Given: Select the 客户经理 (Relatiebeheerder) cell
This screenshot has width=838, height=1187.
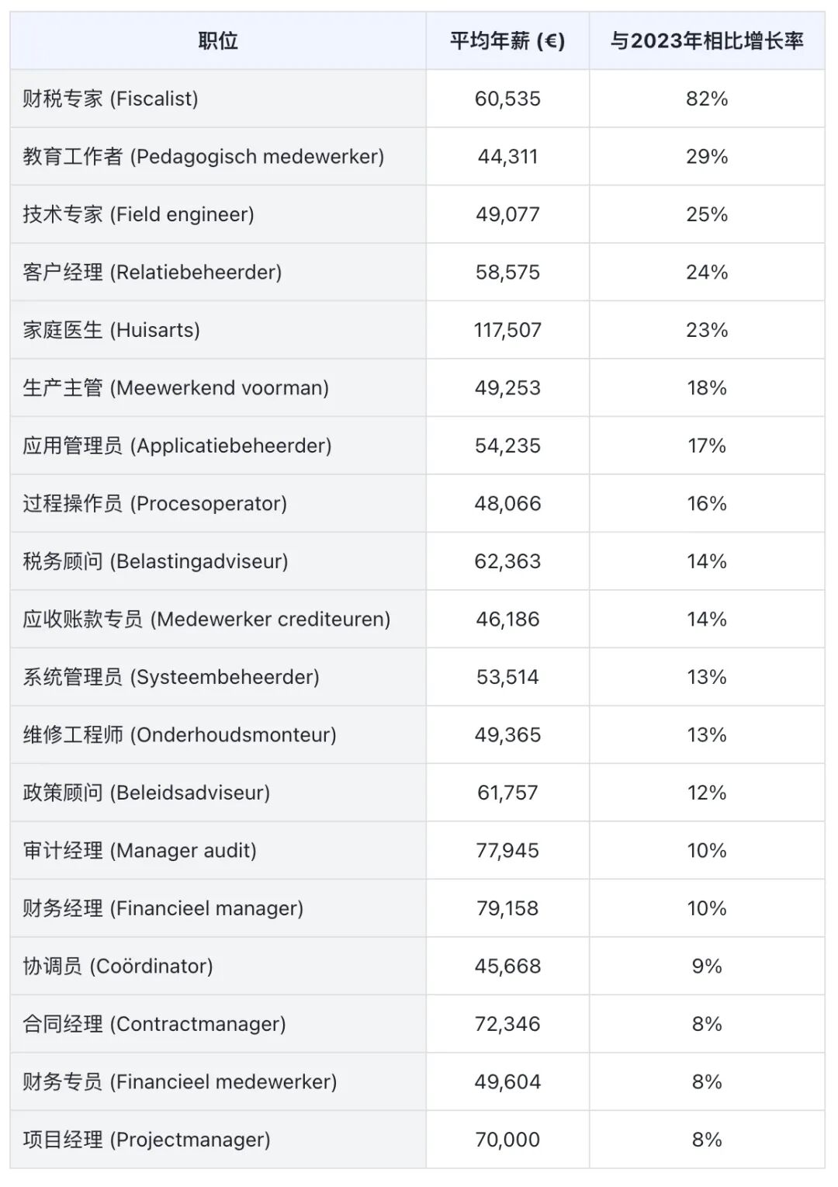Looking at the screenshot, I should pyautogui.click(x=152, y=272).
